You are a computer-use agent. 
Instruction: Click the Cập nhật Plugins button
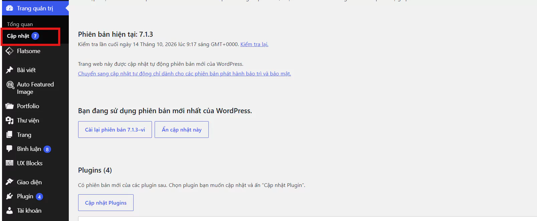[106, 203]
